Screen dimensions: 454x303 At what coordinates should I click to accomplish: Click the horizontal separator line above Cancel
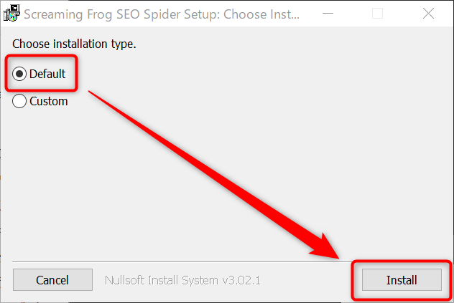point(180,262)
